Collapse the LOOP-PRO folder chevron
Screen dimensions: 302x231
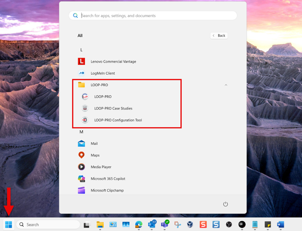(226, 85)
